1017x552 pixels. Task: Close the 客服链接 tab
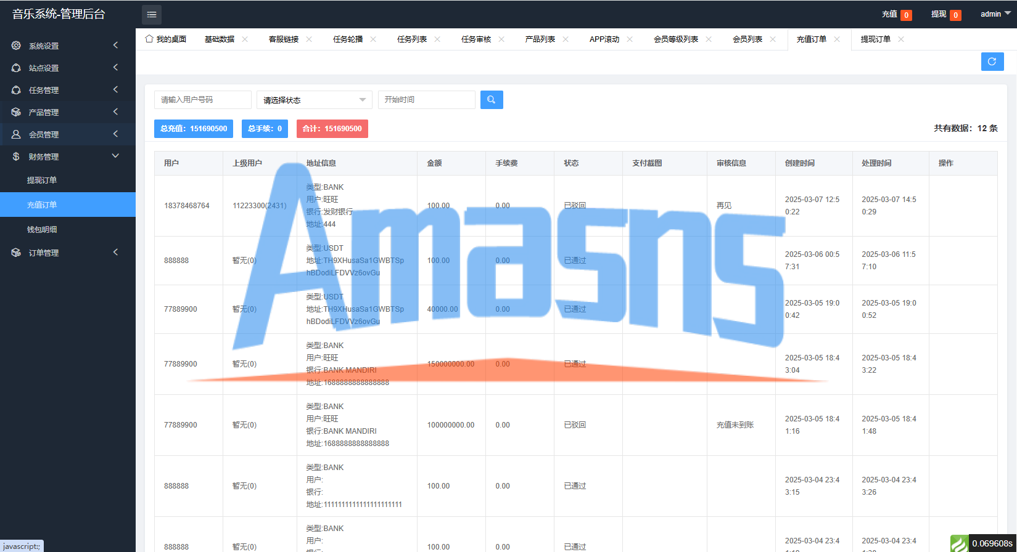[309, 39]
